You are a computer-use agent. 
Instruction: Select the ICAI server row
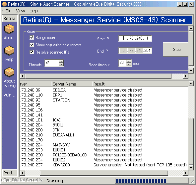(104, 120)
